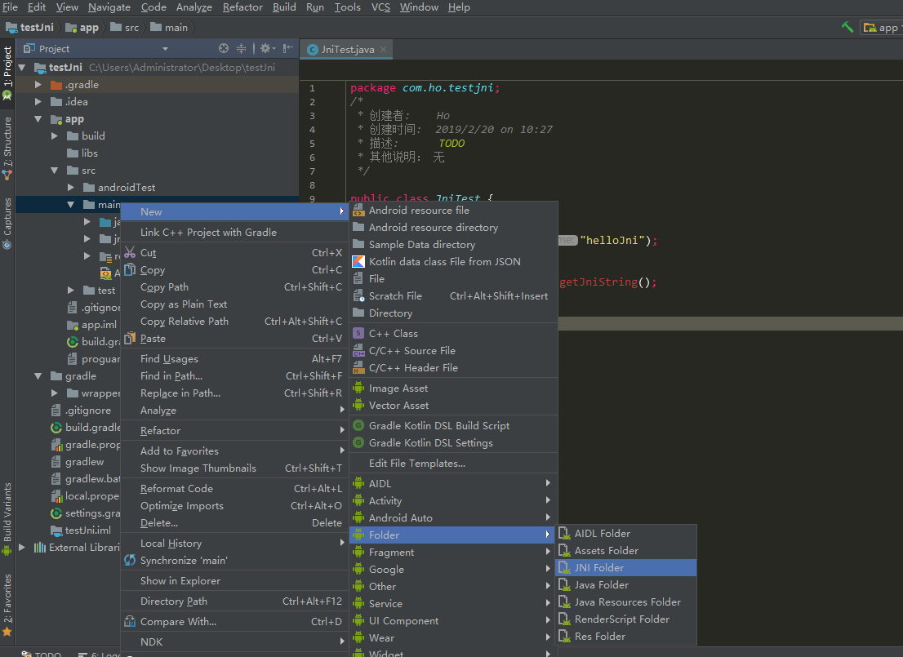903x657 pixels.
Task: Open the Structure tool window tab
Action: [x=7, y=148]
